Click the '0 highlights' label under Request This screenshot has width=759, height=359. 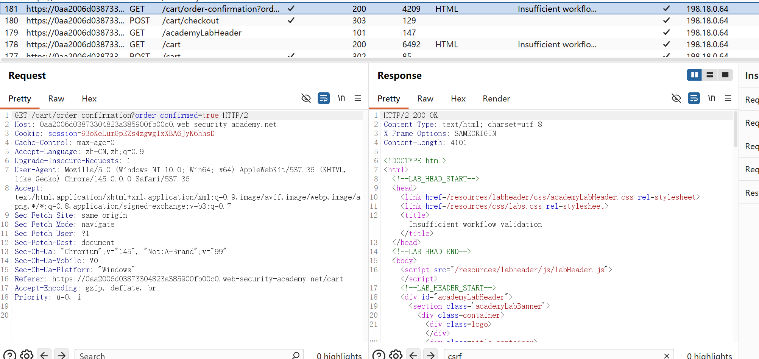(x=339, y=356)
